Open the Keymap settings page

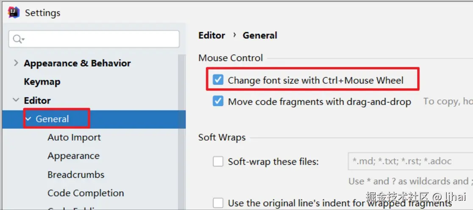click(42, 82)
